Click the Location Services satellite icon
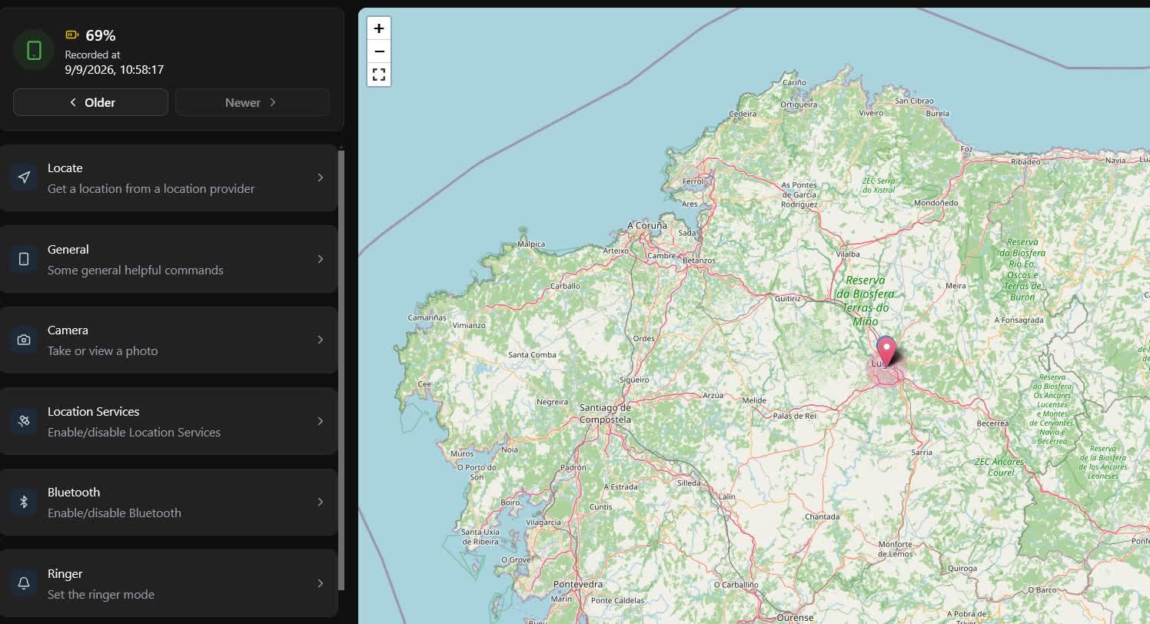The image size is (1150, 624). [x=24, y=421]
